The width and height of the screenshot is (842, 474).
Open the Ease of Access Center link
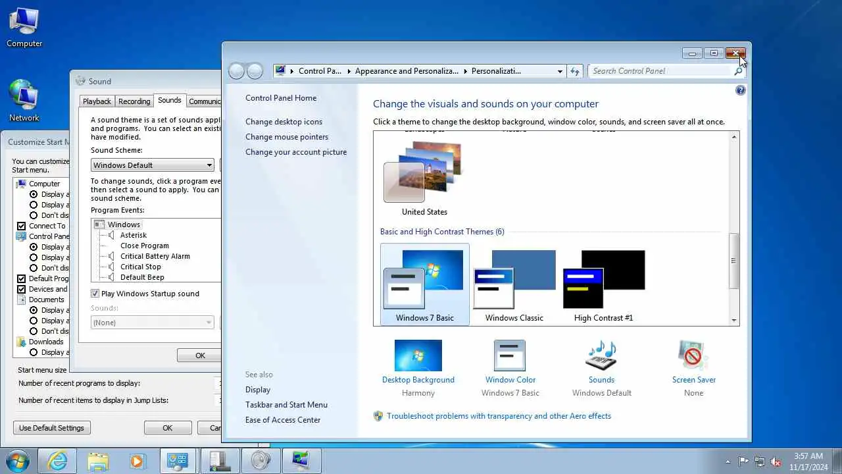[x=283, y=420]
